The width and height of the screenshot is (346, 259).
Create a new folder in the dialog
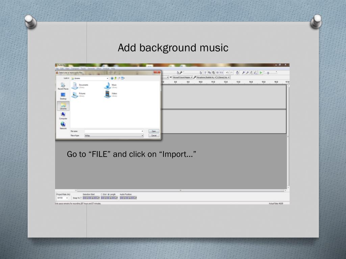[119, 78]
